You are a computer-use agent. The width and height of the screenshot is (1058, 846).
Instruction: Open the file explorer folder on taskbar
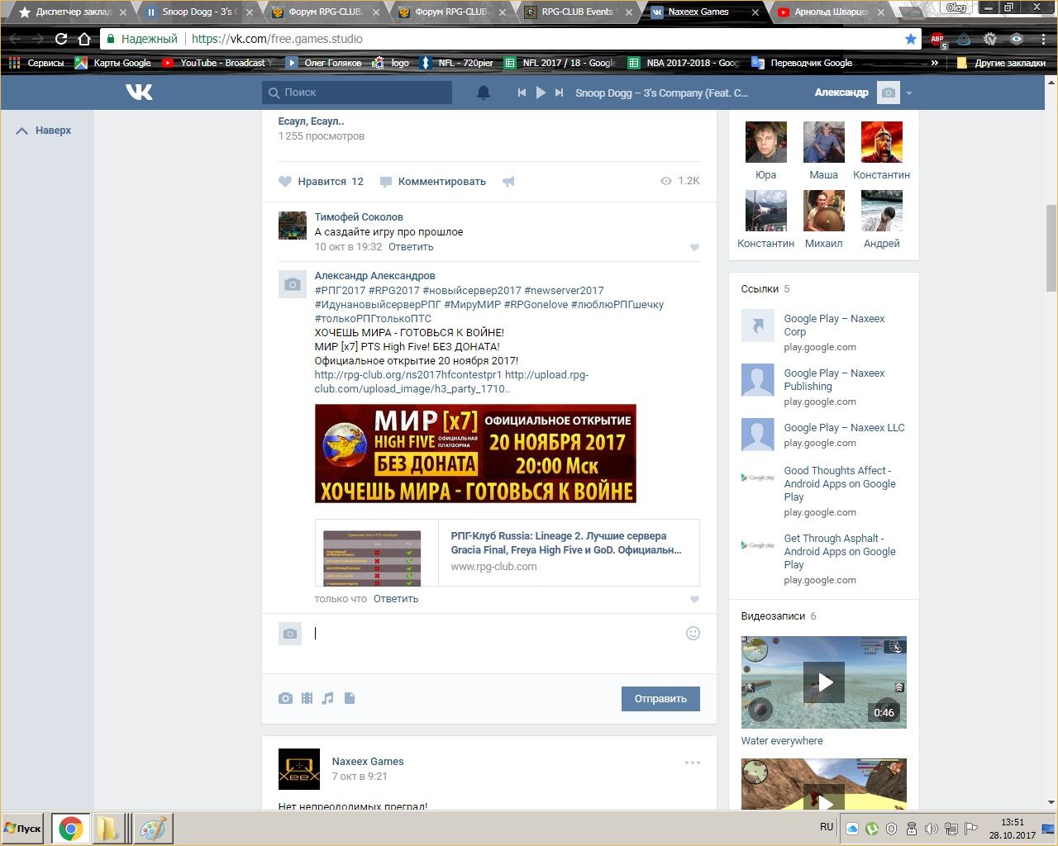[x=107, y=829]
